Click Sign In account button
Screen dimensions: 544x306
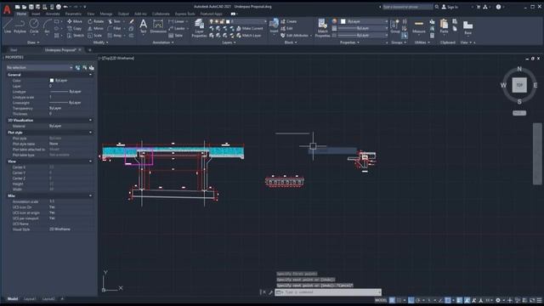coord(450,7)
